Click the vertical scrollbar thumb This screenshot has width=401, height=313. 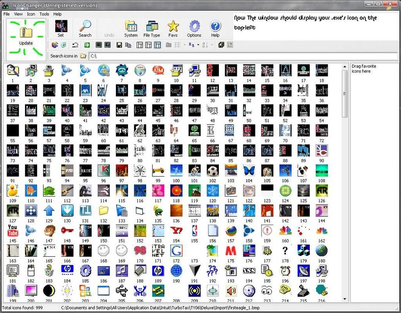pyautogui.click(x=345, y=94)
